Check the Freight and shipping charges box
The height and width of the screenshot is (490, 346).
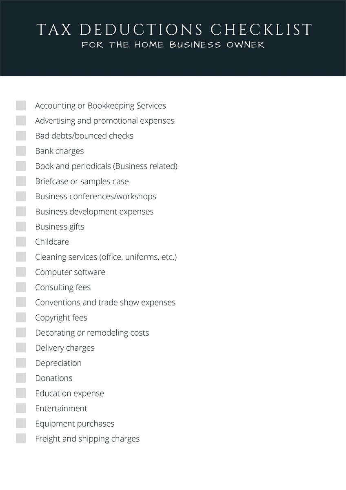pos(21,438)
